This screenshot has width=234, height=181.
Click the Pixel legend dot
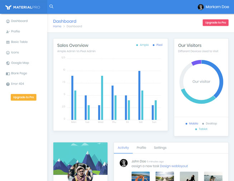pyautogui.click(x=153, y=45)
